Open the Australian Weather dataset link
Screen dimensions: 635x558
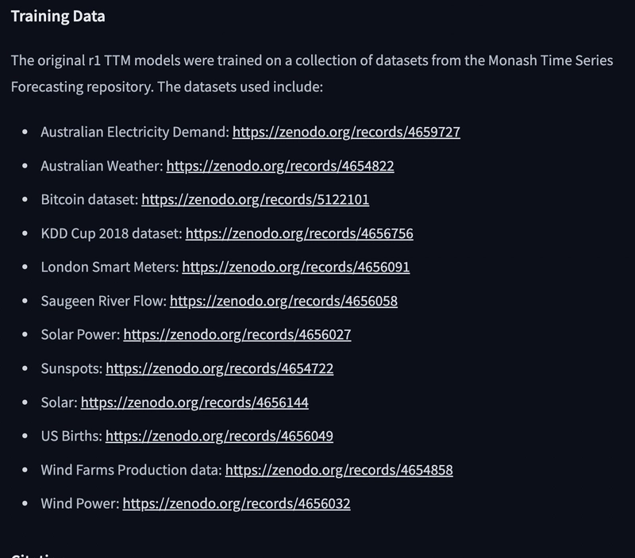280,166
